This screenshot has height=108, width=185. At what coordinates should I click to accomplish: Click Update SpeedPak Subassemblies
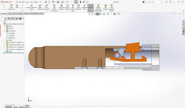(x=98, y=8)
